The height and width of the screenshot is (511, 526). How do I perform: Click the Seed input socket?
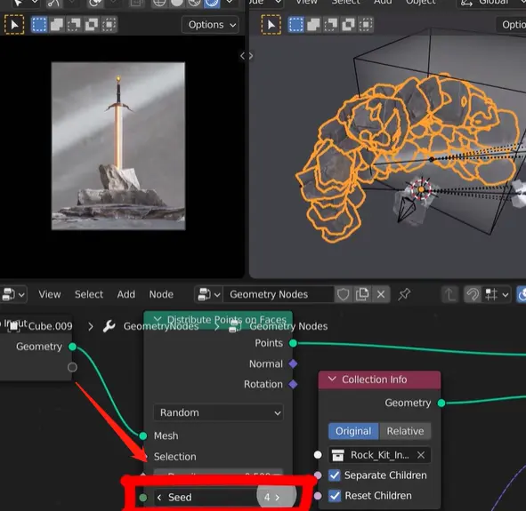tap(143, 498)
